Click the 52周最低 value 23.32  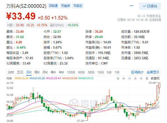coord(63,63)
